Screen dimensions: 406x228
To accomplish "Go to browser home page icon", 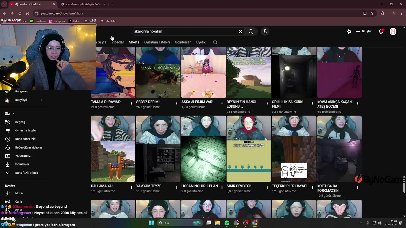I will (28, 13).
